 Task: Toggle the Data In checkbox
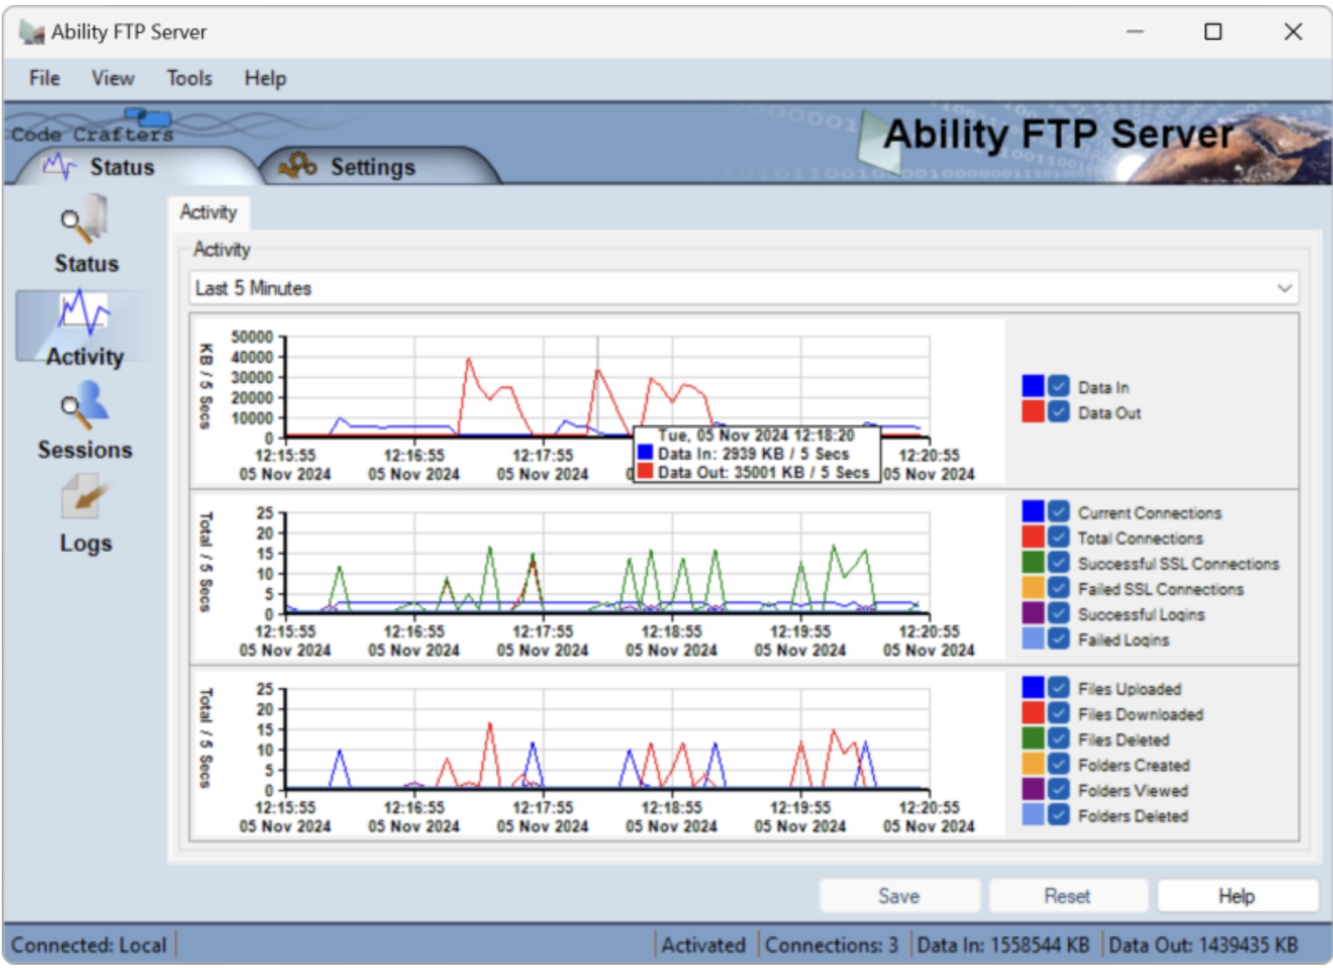[x=1058, y=386]
